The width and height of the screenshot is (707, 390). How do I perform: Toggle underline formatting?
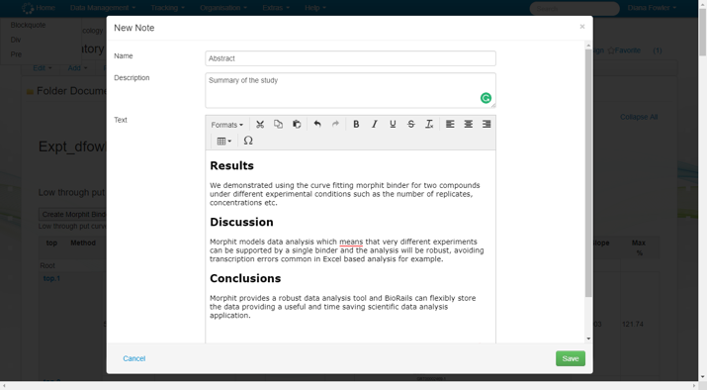(x=393, y=124)
